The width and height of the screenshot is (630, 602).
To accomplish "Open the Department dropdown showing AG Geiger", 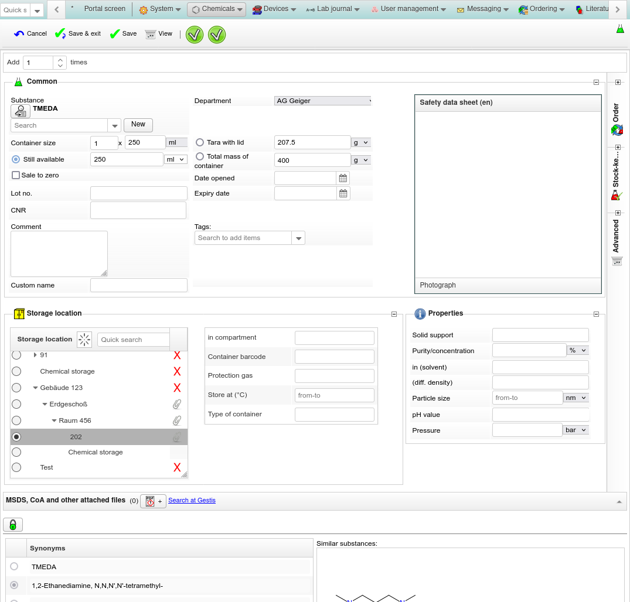I will coord(322,101).
